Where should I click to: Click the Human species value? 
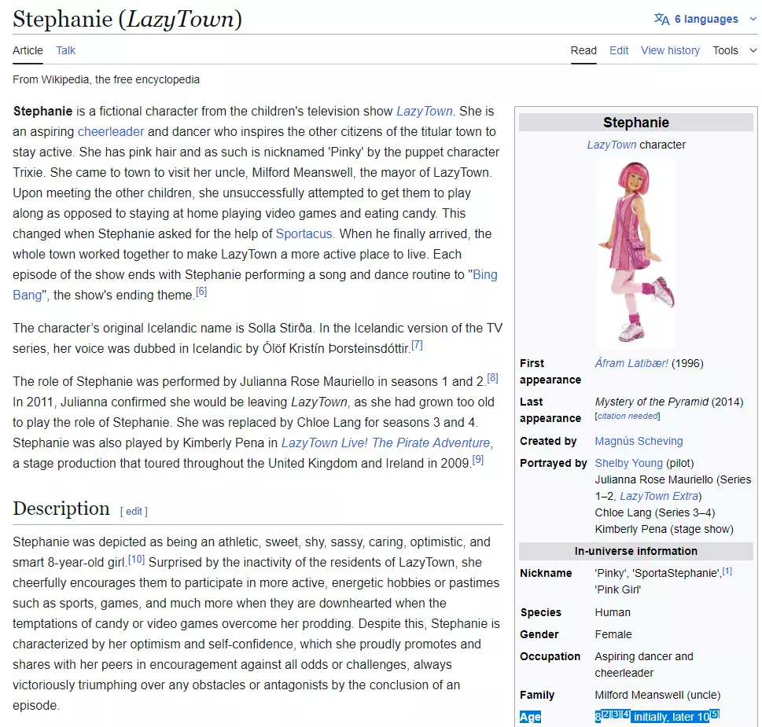click(x=613, y=612)
